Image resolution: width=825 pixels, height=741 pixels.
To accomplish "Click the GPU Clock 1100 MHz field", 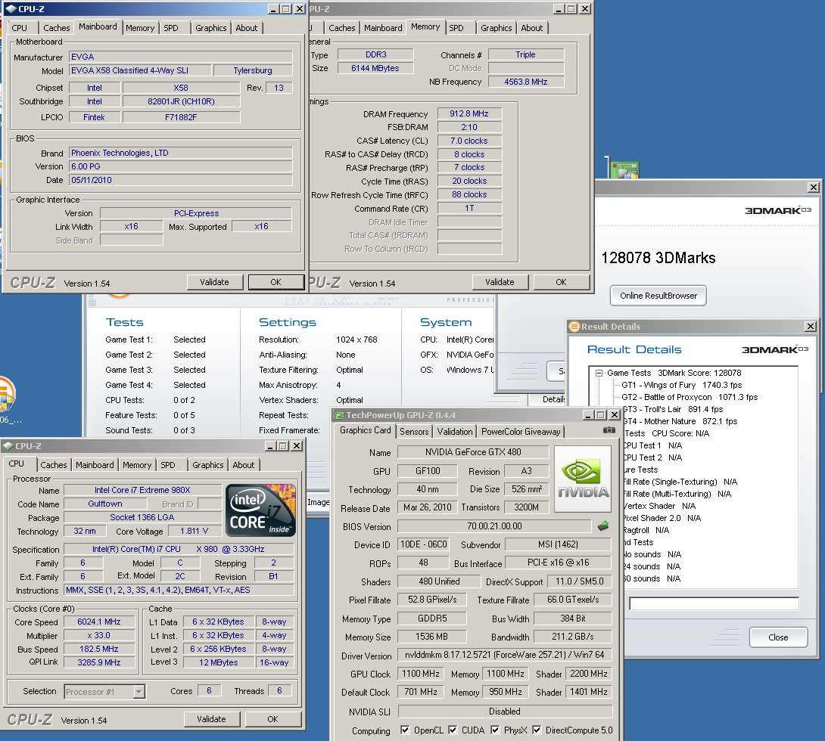I will (420, 674).
